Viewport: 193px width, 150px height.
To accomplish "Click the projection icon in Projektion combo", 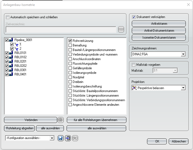I will coord(134,88).
